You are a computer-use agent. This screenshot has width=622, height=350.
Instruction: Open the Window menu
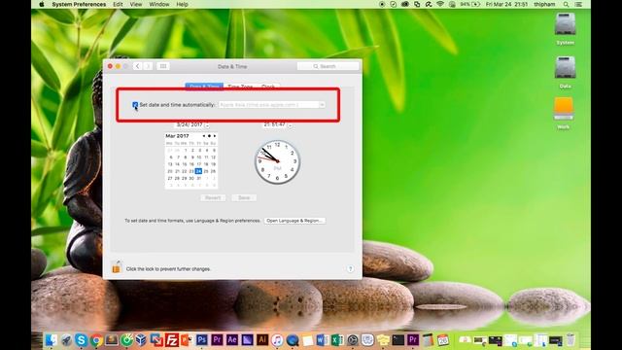pyautogui.click(x=159, y=4)
